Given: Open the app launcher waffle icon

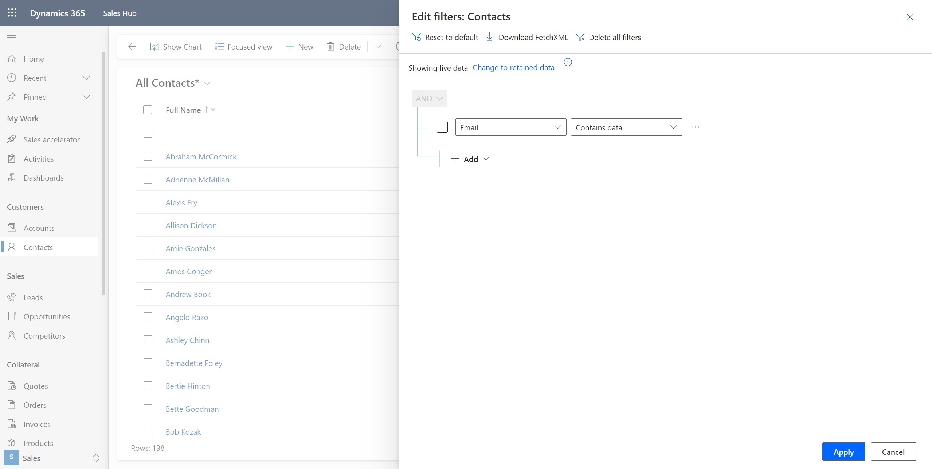Looking at the screenshot, I should pos(12,13).
